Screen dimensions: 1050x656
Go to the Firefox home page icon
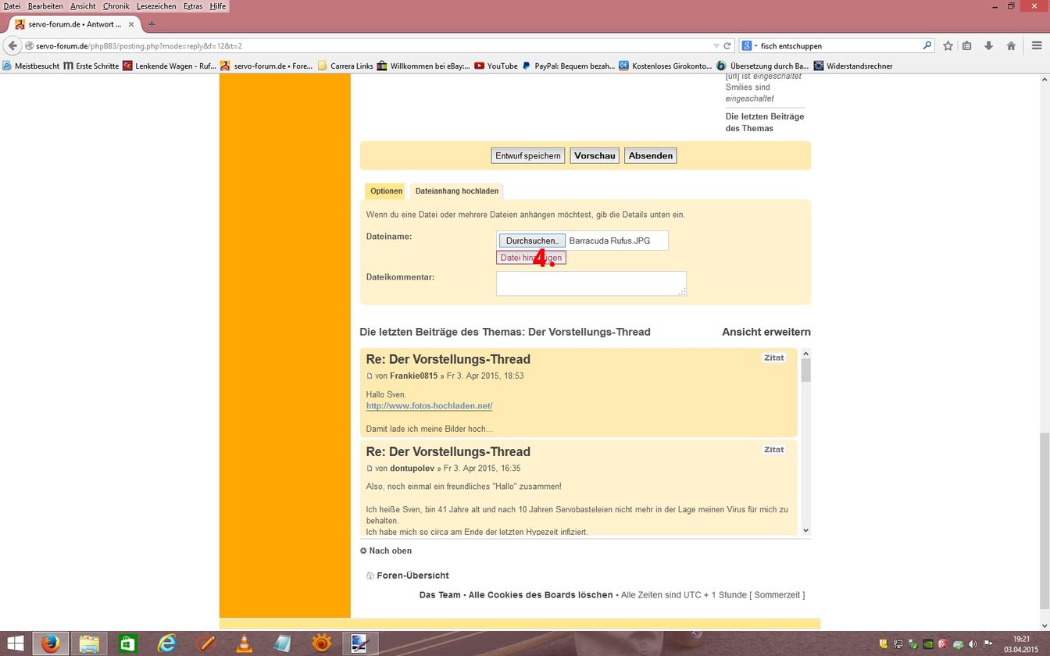[x=1011, y=46]
